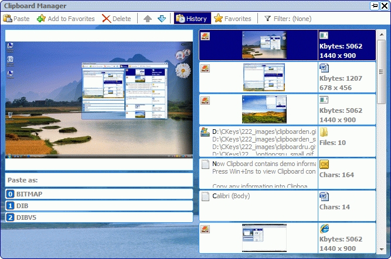Screen dimensions: 391x259
Task: Delete the selected clipboard entry
Action: coord(116,19)
